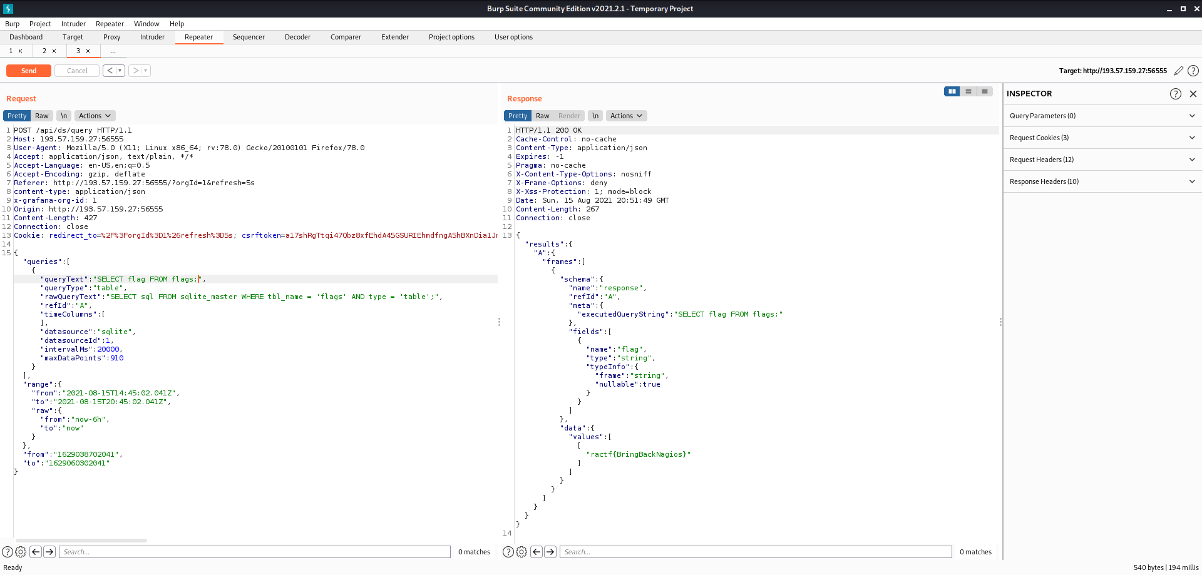The image size is (1202, 575).
Task: Open the Project options tab
Action: click(451, 37)
